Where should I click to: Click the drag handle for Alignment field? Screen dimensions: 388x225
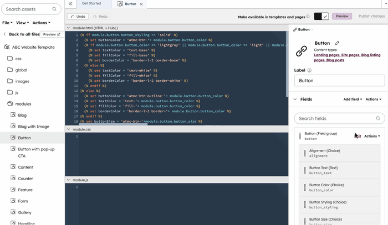[x=304, y=153]
